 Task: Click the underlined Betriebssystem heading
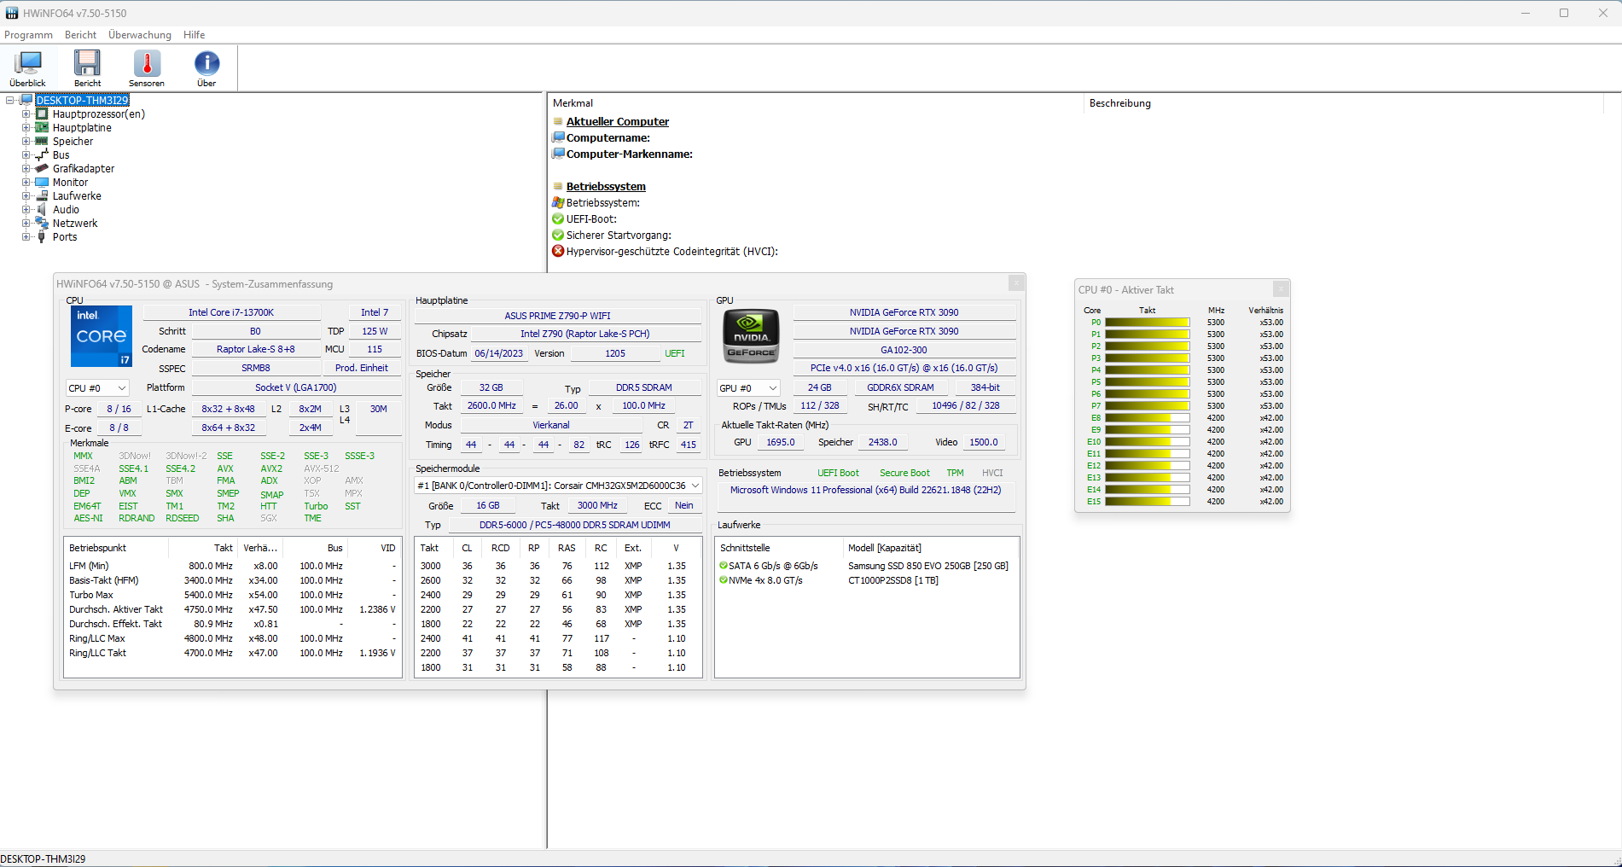606,187
